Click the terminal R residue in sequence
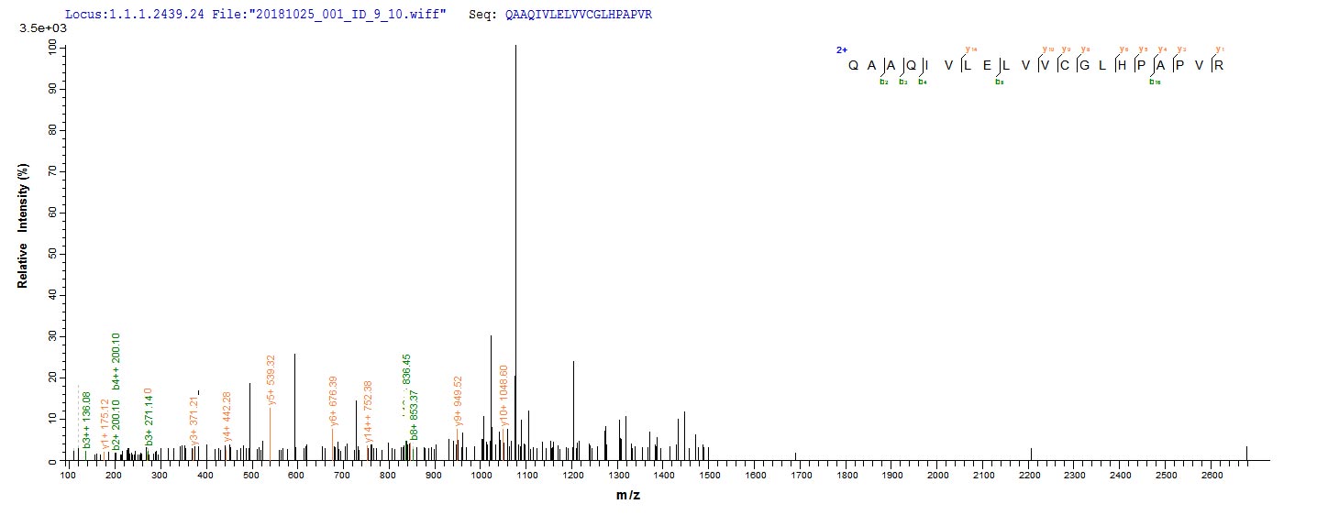This screenshot has height=515, width=1317. 1219,65
